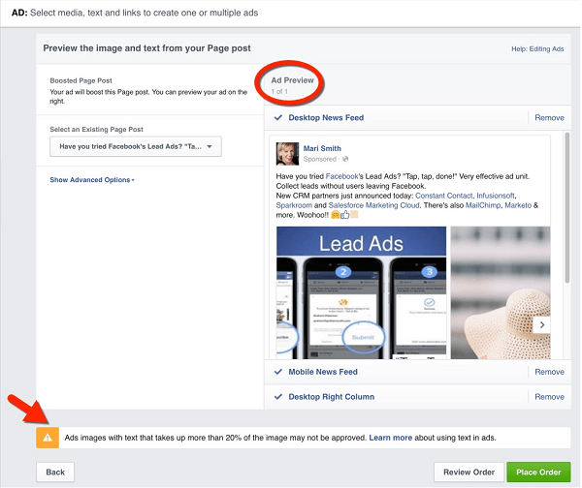Remove the Desktop Right Column placement

point(549,396)
